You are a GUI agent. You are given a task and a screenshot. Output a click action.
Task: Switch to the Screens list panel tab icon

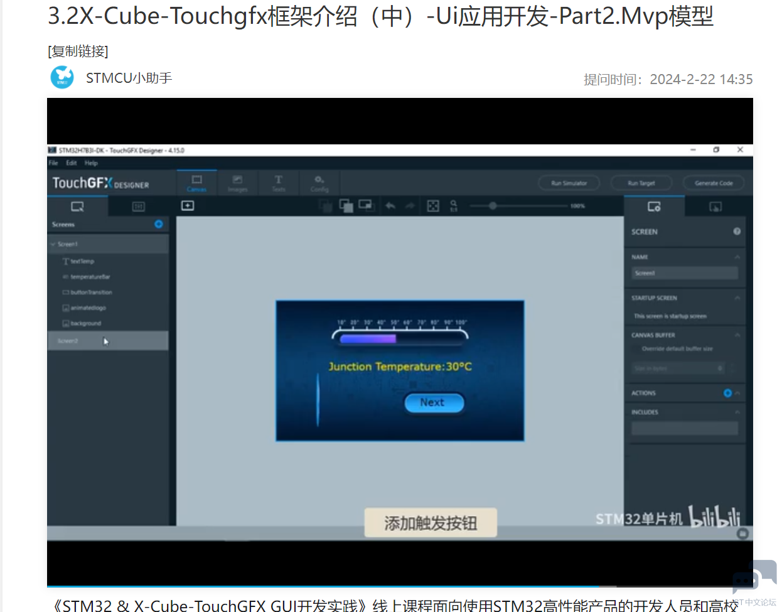pyautogui.click(x=77, y=207)
